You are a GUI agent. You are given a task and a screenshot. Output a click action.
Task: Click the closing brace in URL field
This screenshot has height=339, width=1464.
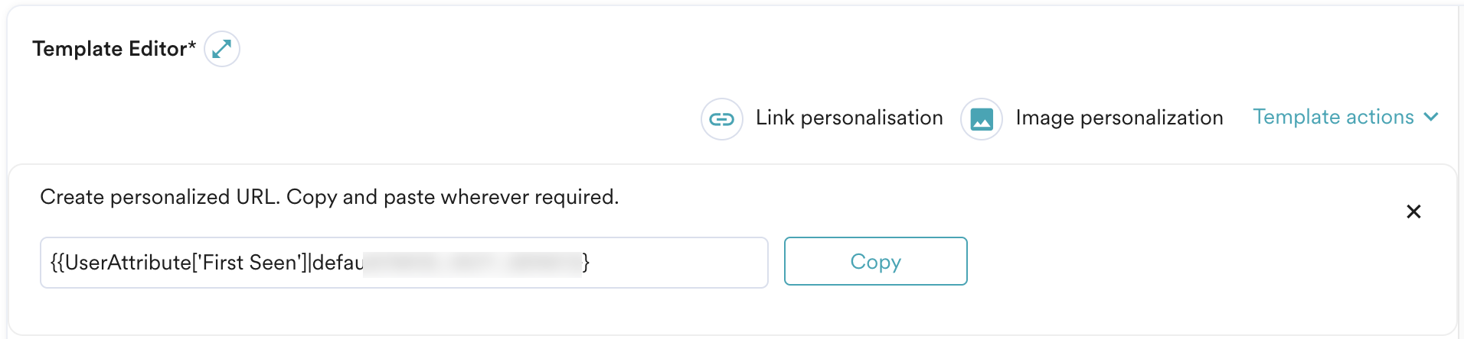pos(586,263)
